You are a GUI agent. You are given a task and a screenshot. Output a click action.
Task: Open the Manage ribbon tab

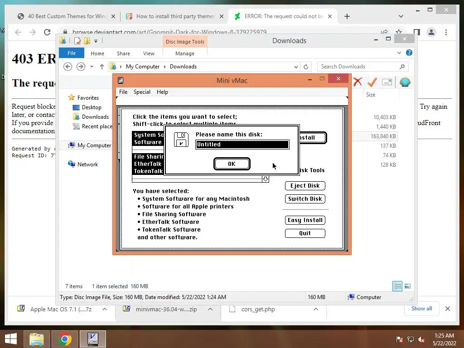[185, 53]
